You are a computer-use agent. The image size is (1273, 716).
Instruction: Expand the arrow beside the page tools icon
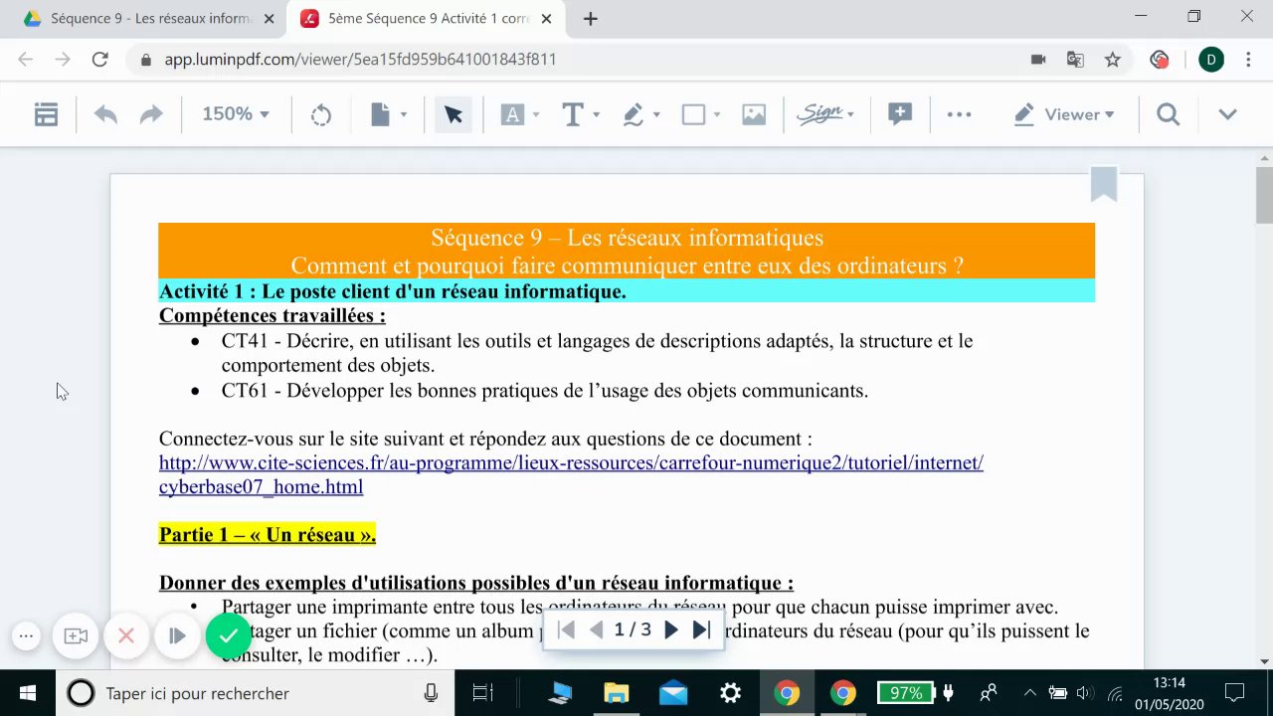404,115
